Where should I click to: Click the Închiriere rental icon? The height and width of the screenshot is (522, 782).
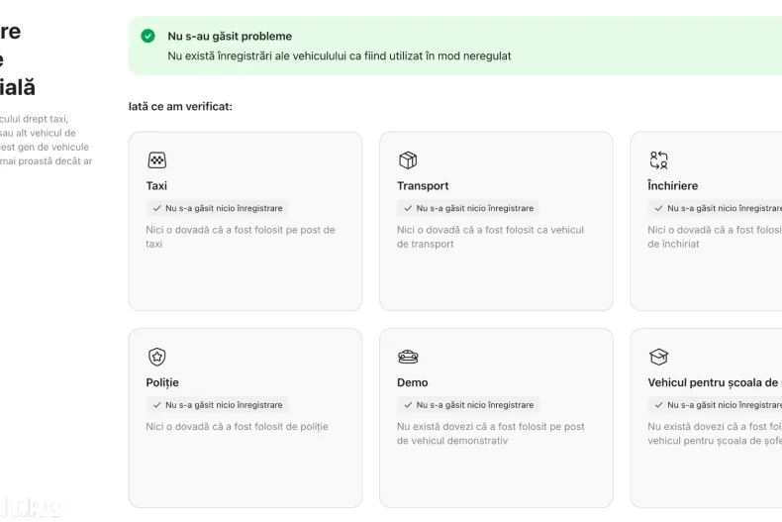(x=658, y=160)
